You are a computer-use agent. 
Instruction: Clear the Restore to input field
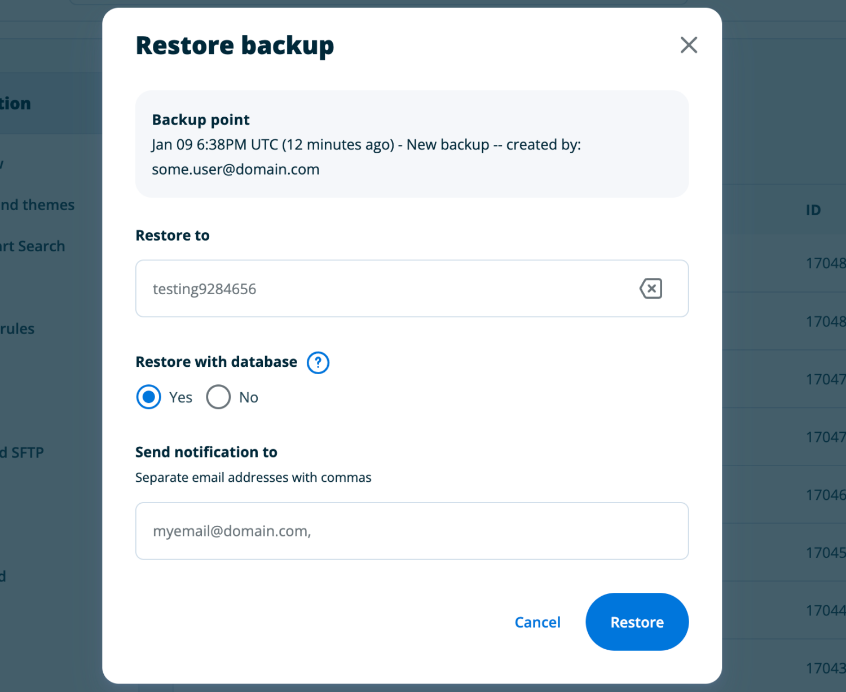pos(650,289)
